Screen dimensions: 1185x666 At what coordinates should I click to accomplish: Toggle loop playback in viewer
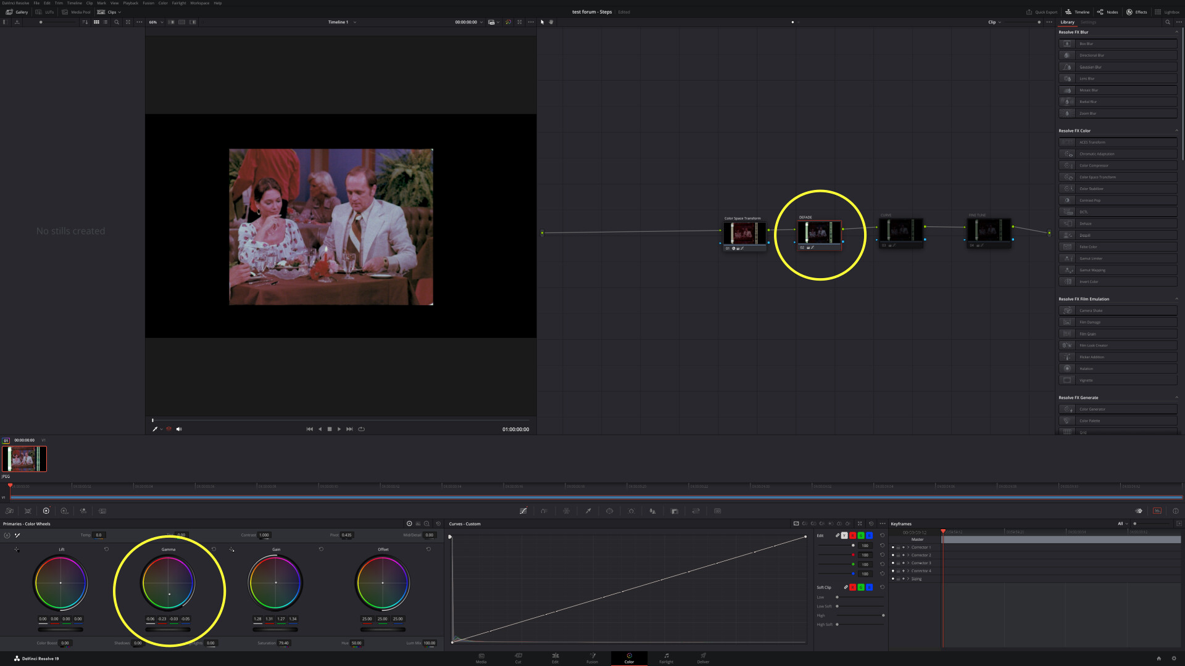pyautogui.click(x=362, y=429)
